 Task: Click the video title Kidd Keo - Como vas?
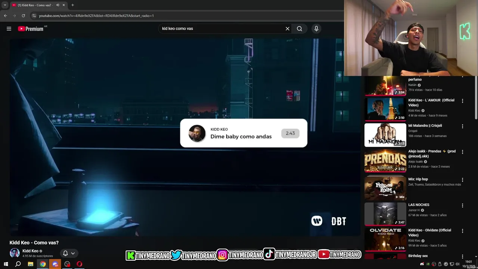34,242
